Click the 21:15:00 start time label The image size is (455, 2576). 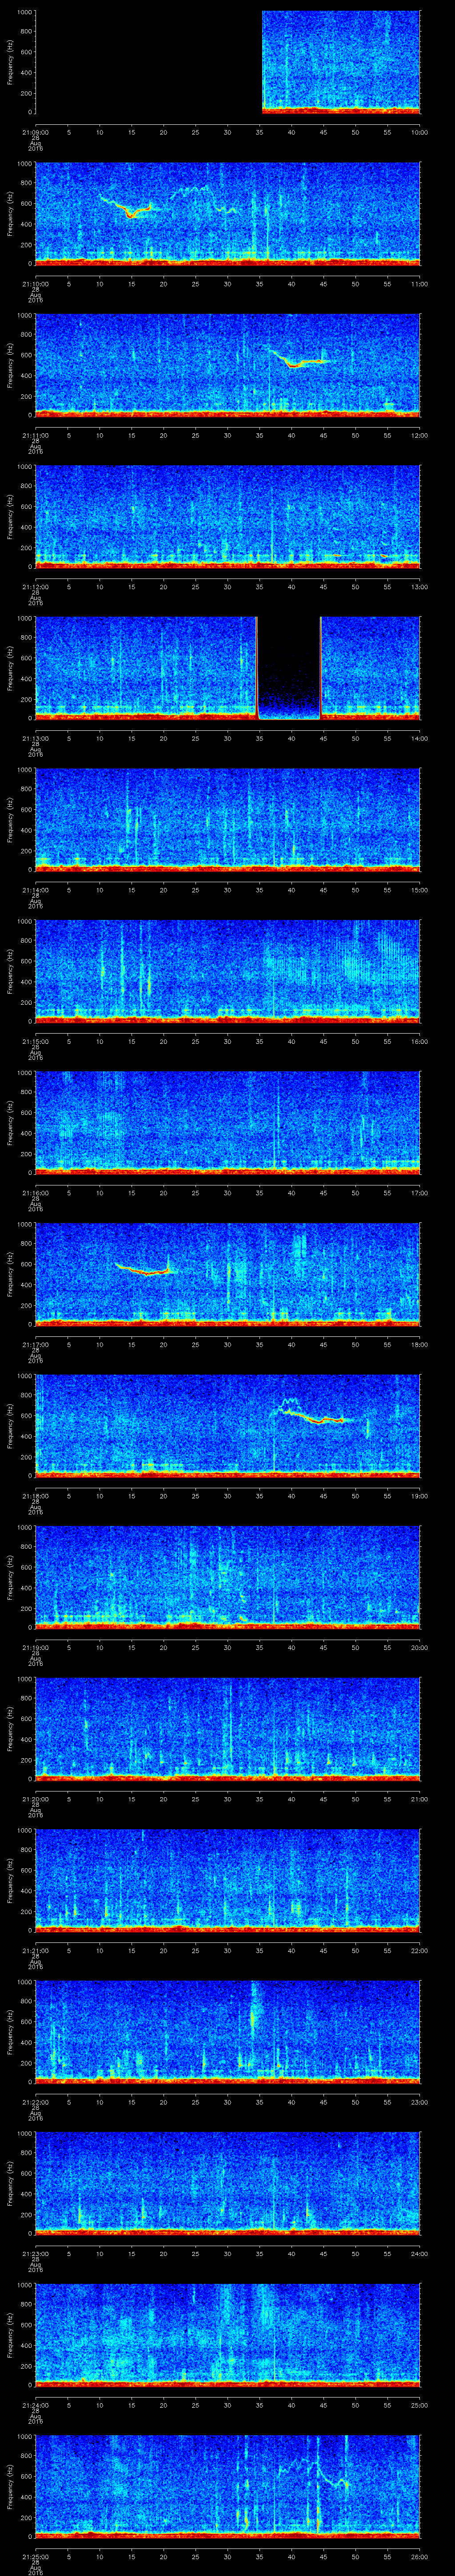point(35,1041)
